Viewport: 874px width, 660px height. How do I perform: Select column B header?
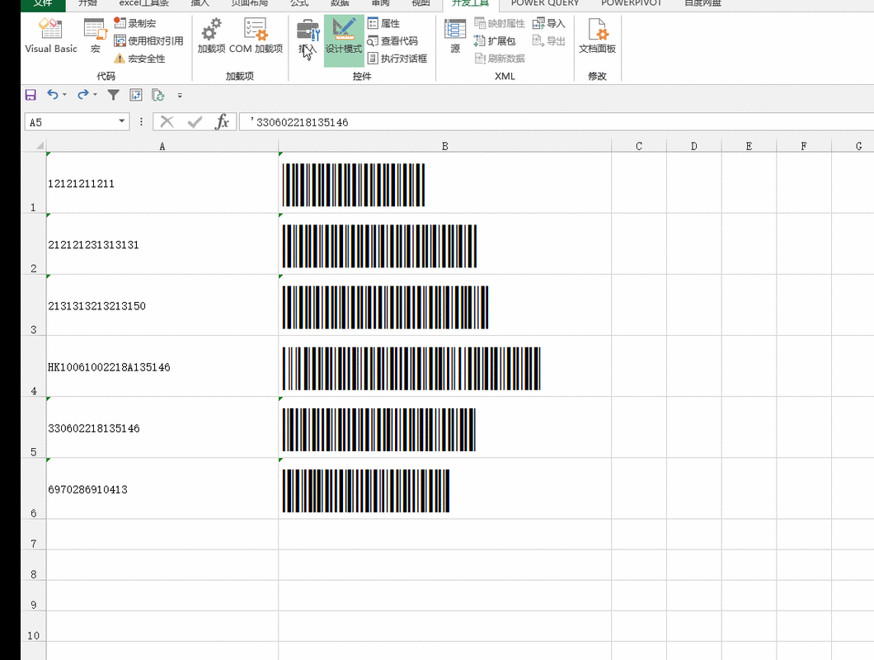pyautogui.click(x=444, y=146)
